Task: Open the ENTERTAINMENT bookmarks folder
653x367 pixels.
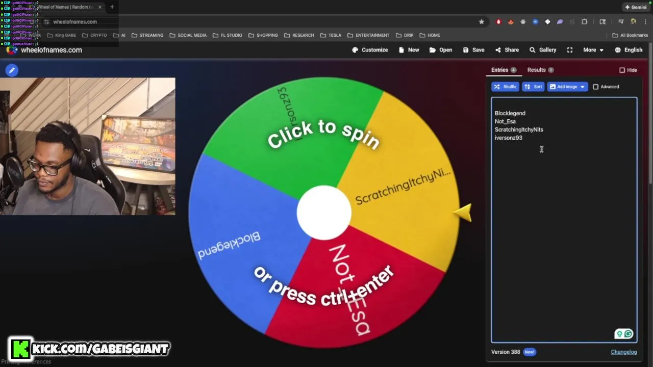Action: coord(368,35)
